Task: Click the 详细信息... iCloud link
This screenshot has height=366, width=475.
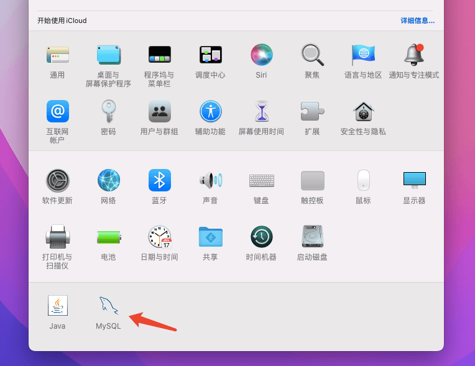Action: click(417, 21)
